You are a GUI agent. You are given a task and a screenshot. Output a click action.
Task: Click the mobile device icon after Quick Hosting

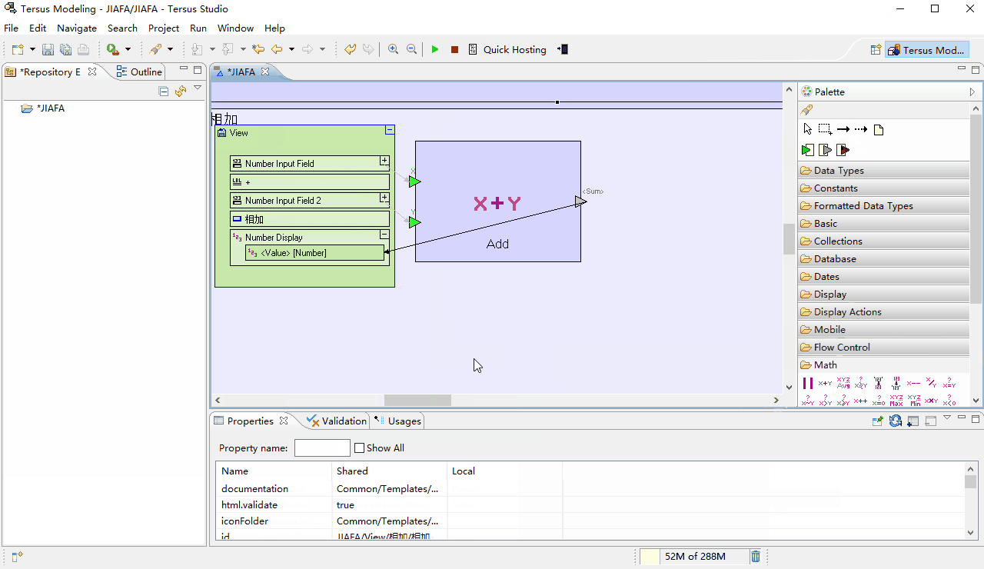click(x=563, y=49)
